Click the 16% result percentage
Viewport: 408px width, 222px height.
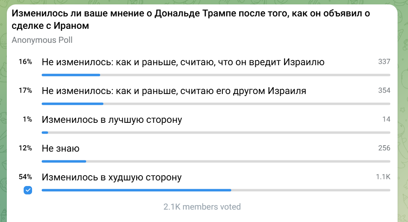pyautogui.click(x=25, y=62)
